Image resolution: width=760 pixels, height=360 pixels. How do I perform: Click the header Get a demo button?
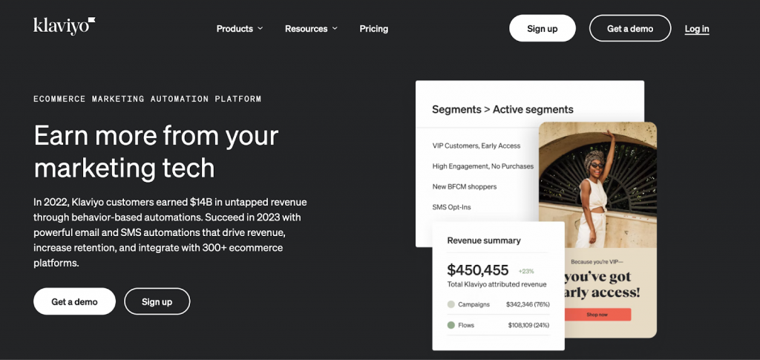tap(629, 28)
